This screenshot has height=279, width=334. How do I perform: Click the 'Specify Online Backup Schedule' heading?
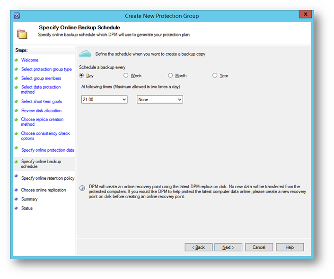point(79,27)
